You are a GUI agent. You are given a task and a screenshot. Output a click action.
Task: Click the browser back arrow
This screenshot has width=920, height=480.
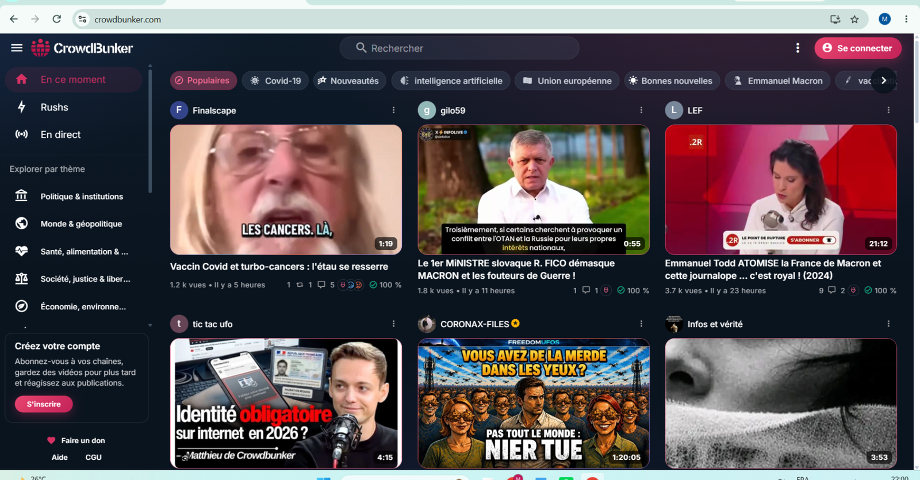click(14, 19)
